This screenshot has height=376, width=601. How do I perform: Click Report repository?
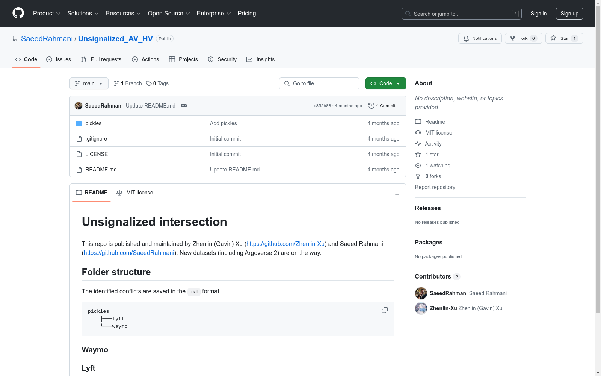[x=435, y=187]
